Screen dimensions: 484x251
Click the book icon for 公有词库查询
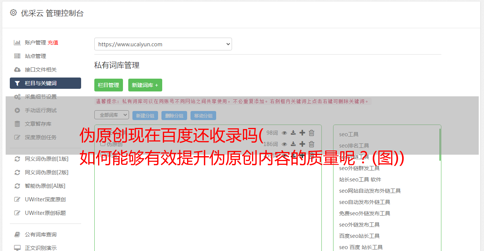(x=17, y=234)
